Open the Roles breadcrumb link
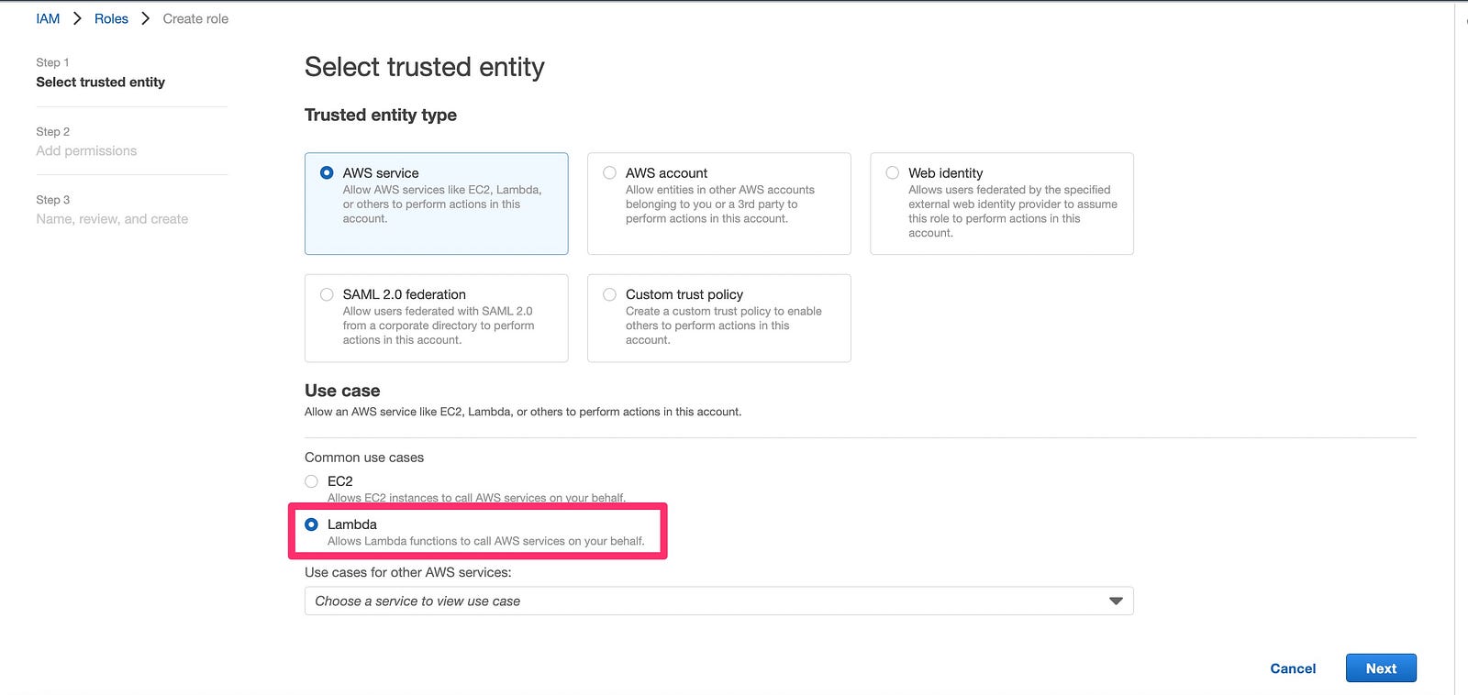 [x=111, y=18]
